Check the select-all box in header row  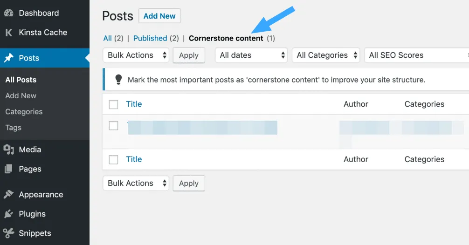click(x=113, y=104)
